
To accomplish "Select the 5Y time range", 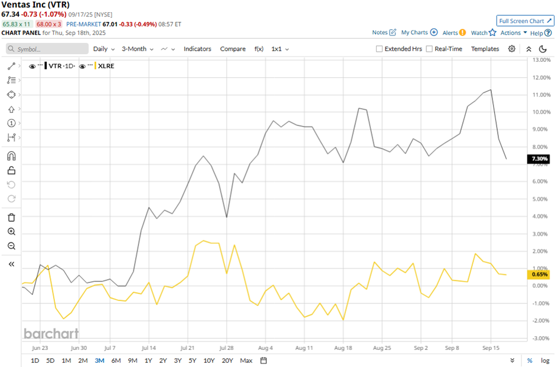I will (x=192, y=361).
